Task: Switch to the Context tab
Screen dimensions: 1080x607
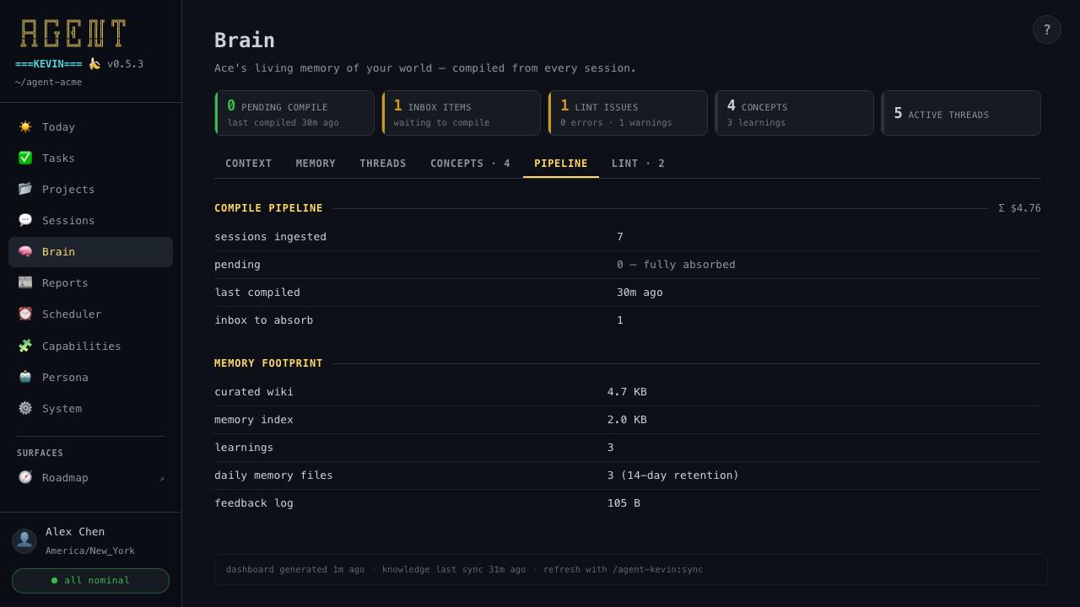Action: pos(249,164)
